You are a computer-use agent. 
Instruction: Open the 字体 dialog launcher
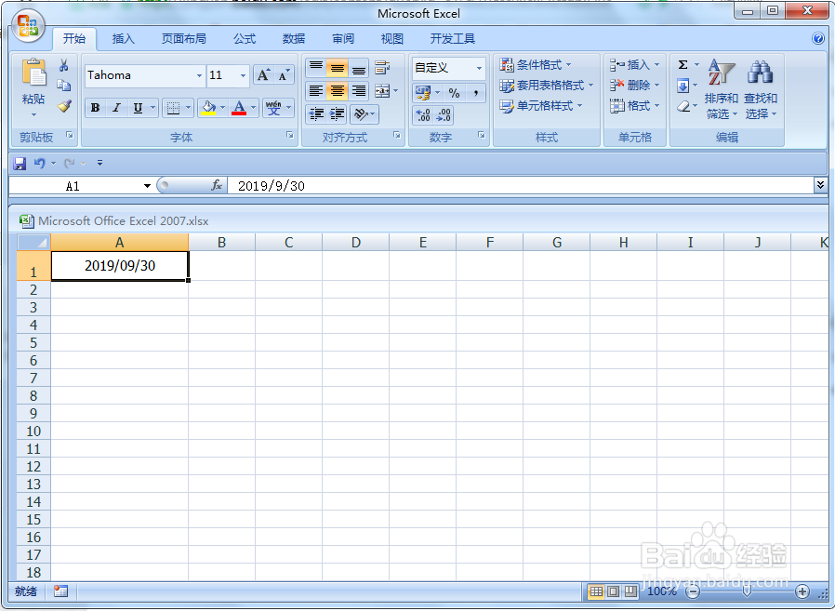[x=290, y=135]
